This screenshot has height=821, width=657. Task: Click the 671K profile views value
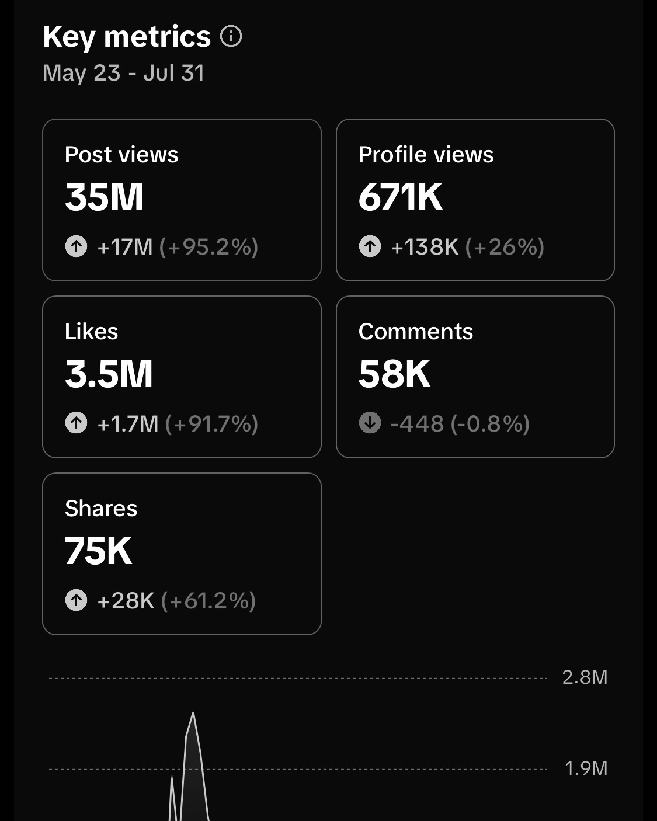[x=401, y=197]
